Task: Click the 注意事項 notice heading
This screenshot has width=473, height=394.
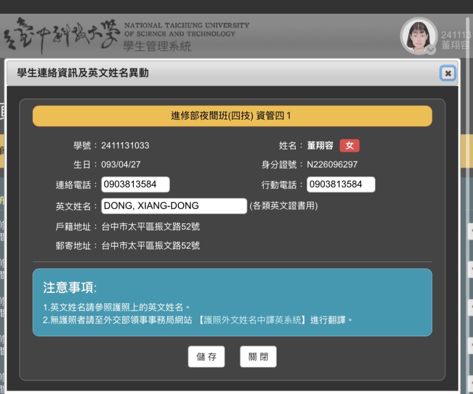Action: point(70,288)
